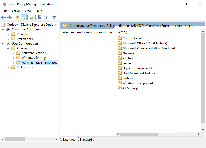This screenshot has width=206, height=148.
Task: Toggle the Show/Hide Action Pane icon
Action: pos(46,18)
